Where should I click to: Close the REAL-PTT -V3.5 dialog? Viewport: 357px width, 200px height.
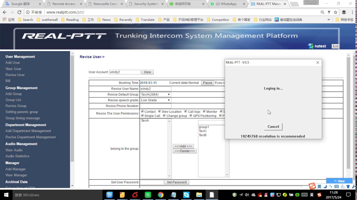318,62
